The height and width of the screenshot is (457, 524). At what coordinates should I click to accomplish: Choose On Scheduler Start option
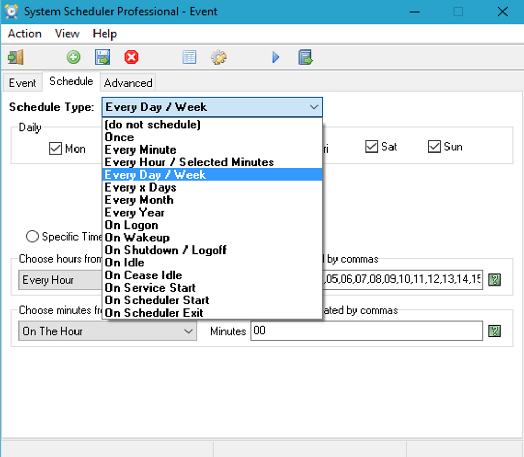click(x=212, y=300)
